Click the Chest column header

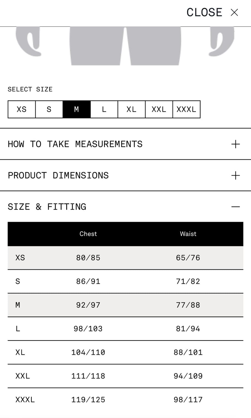(x=88, y=234)
